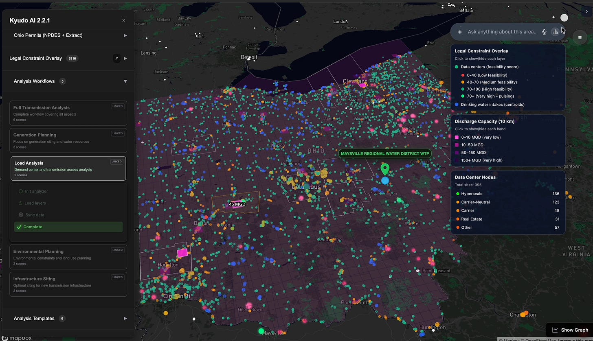This screenshot has width=593, height=341.
Task: Click the Kyudo AI 2.2.1 title
Action: [x=30, y=20]
